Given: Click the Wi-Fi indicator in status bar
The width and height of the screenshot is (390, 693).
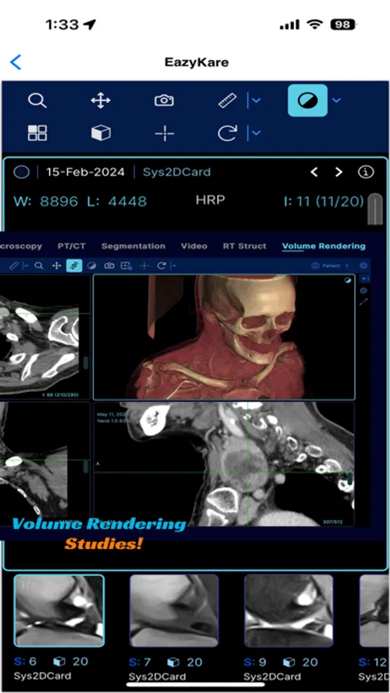Looking at the screenshot, I should pos(315,25).
